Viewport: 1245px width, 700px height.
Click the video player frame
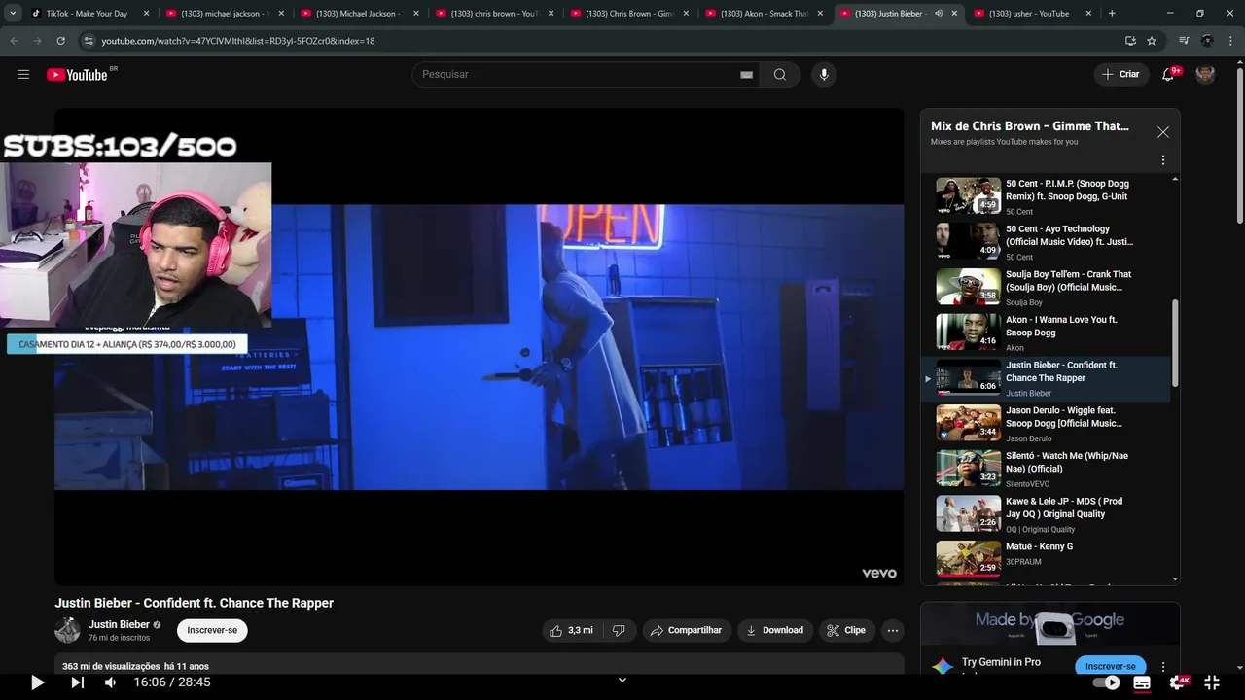(479, 346)
